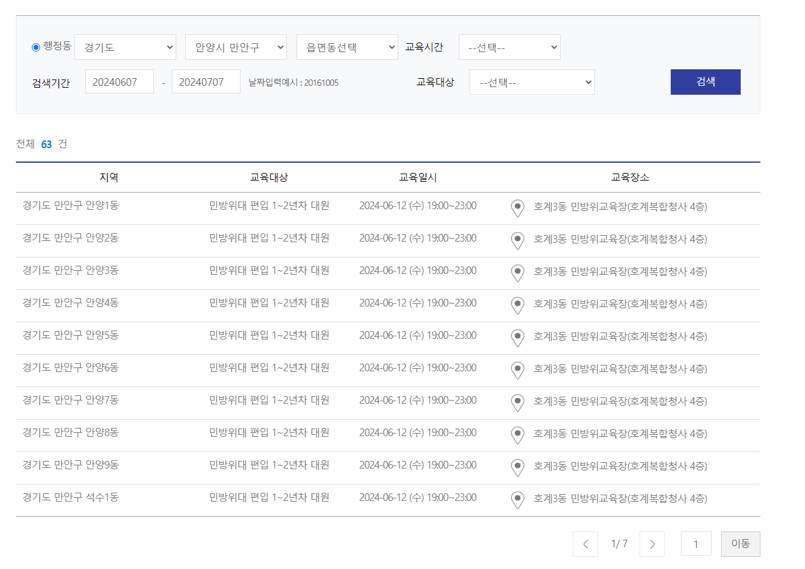Click 경기도 만안구 안양2동 region cell

tap(71, 238)
